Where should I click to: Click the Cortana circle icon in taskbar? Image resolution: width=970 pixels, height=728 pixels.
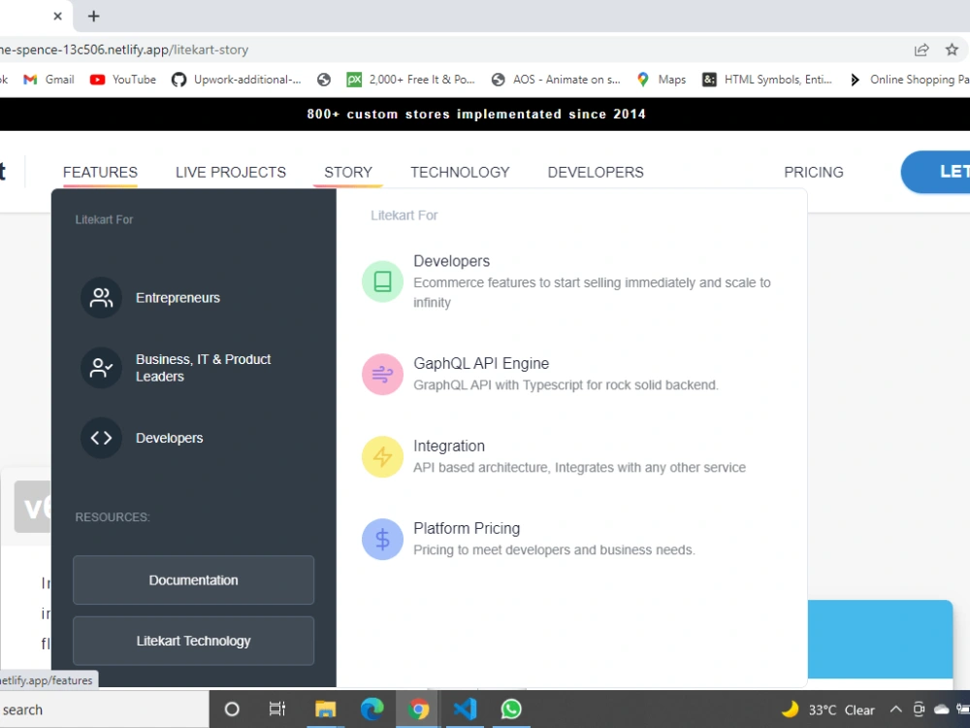232,710
